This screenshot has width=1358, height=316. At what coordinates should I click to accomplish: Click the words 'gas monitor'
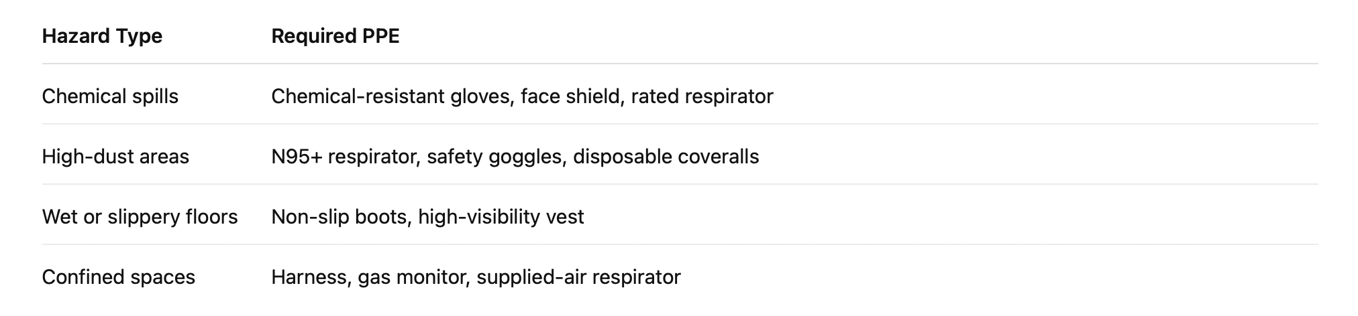point(412,277)
